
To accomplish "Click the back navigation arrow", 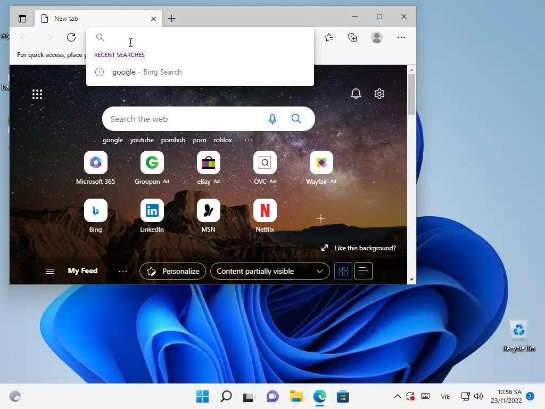I will coord(24,37).
